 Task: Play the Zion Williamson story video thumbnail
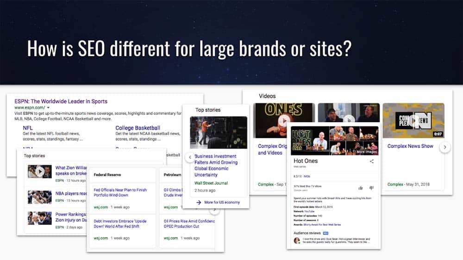[39, 172]
